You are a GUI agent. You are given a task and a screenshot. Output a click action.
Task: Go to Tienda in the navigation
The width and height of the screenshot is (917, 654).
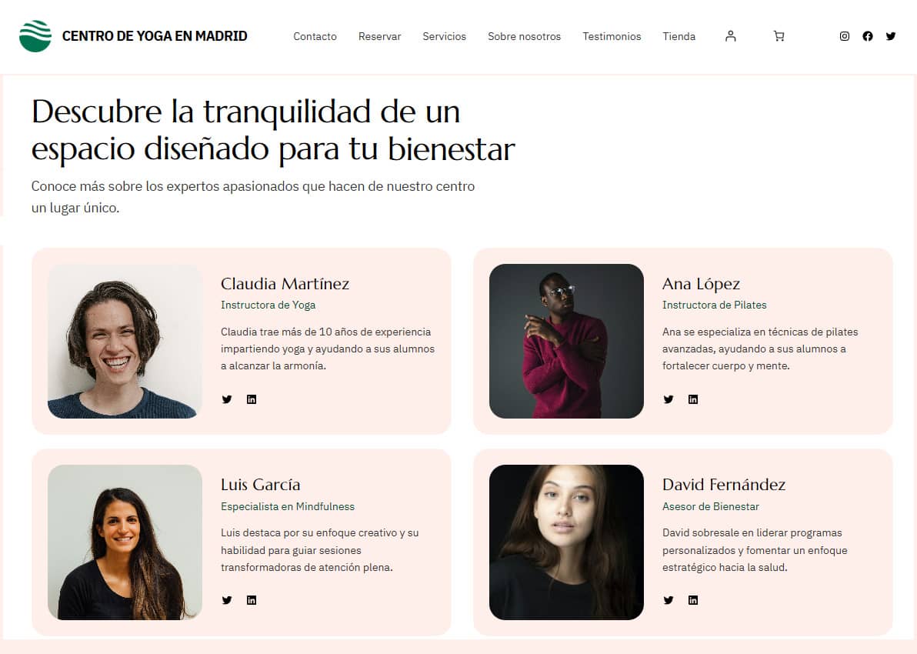click(679, 36)
